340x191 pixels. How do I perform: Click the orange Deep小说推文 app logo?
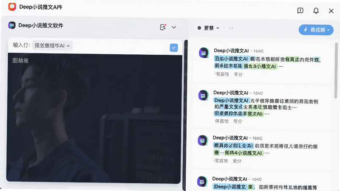12,7
